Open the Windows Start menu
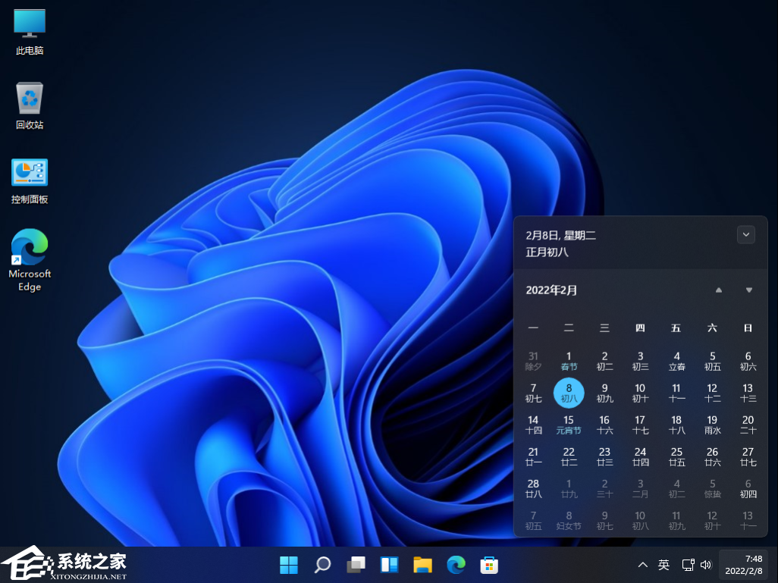This screenshot has width=778, height=583. [289, 565]
